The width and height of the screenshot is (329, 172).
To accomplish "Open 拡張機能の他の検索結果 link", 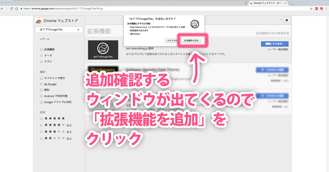I will pyautogui.click(x=273, y=33).
